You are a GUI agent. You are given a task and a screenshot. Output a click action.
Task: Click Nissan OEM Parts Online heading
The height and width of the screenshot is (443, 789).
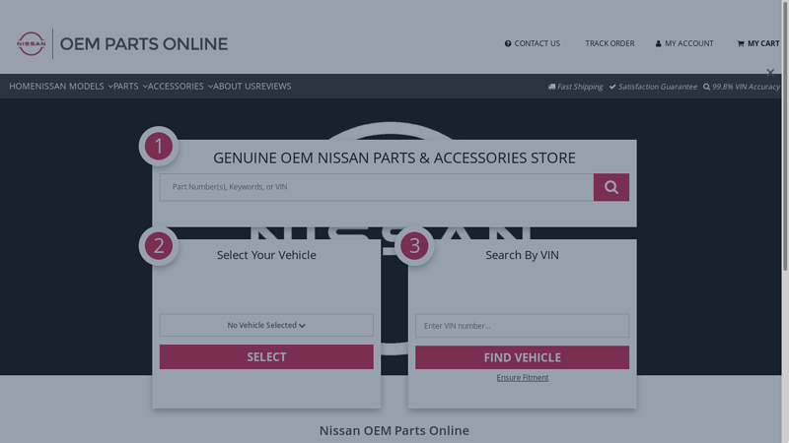point(394,431)
